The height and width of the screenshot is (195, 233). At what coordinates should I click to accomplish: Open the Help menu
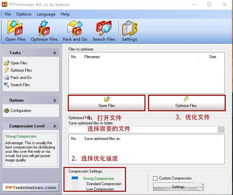point(65,14)
